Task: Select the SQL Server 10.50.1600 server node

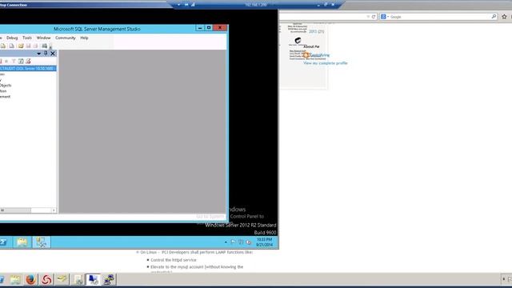Action: [28, 68]
